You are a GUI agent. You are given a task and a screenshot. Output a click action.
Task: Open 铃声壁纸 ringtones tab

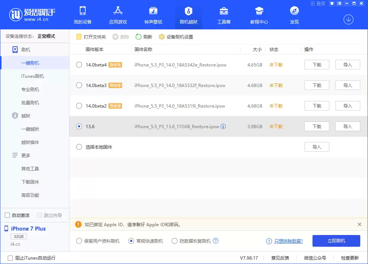pyautogui.click(x=153, y=15)
